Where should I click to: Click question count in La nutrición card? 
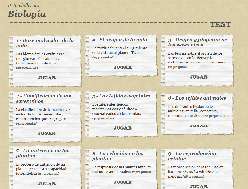49,174
